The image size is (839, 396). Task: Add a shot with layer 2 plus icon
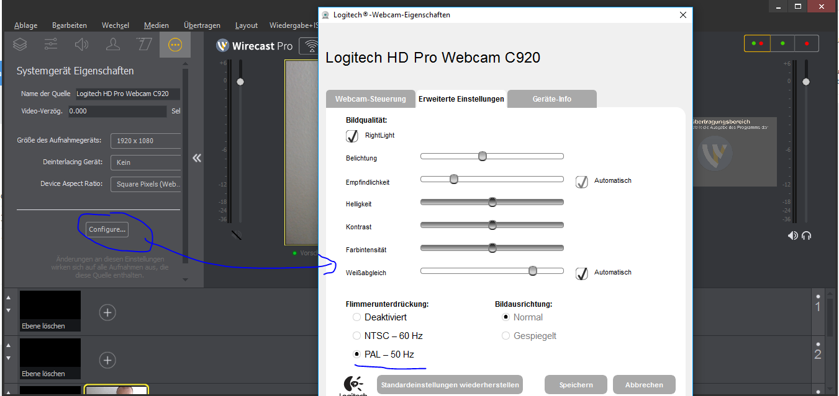click(107, 359)
